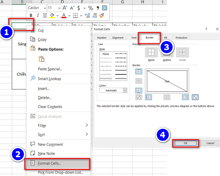Confirm dialog with OK button
Screen dimensions: 220x176
(186, 143)
